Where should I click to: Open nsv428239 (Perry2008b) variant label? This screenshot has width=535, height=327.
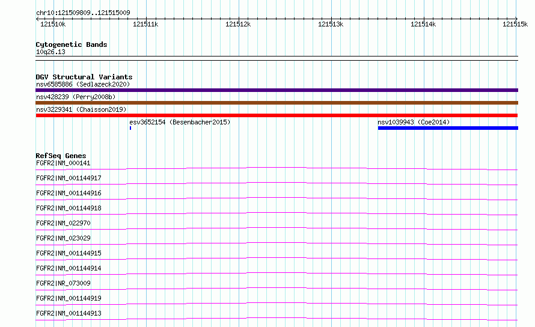(76, 97)
